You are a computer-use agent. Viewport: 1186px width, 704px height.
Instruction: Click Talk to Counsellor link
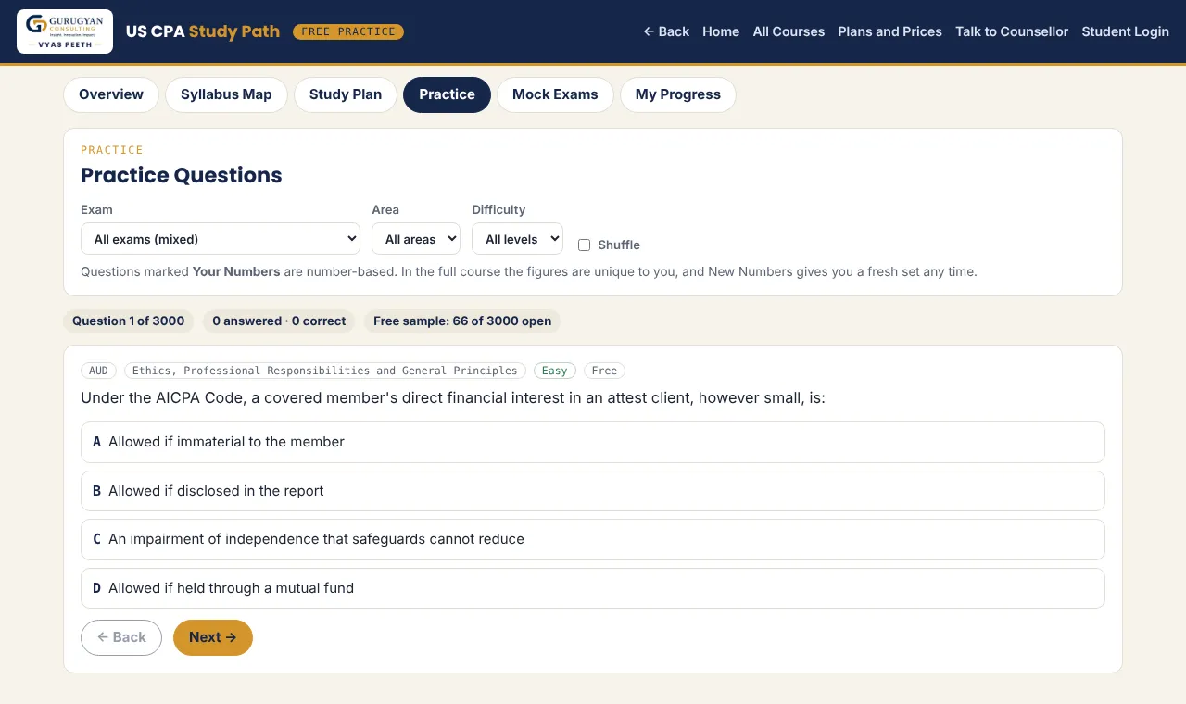pos(1012,31)
